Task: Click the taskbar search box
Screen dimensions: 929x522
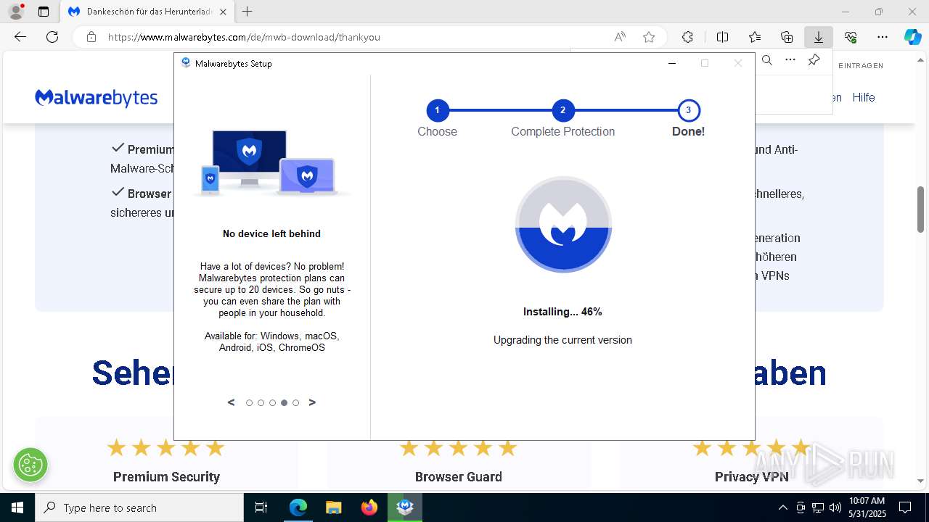Action: (139, 507)
